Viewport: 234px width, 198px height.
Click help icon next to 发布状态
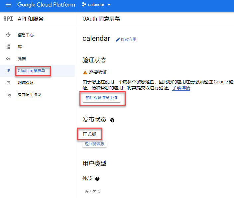[x=112, y=120]
